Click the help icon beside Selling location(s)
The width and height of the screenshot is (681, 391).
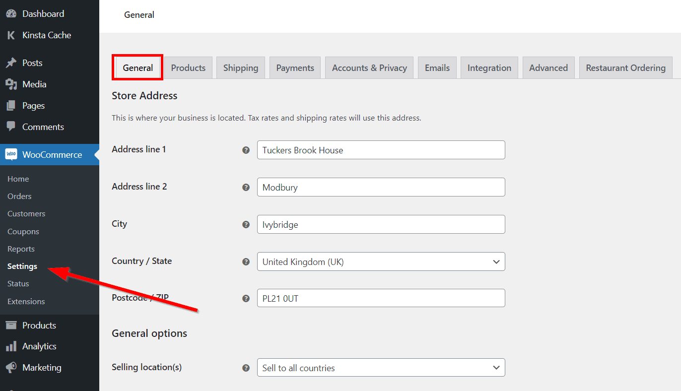tap(246, 367)
